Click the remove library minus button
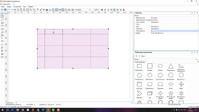The image size is (199, 112). (139, 56)
